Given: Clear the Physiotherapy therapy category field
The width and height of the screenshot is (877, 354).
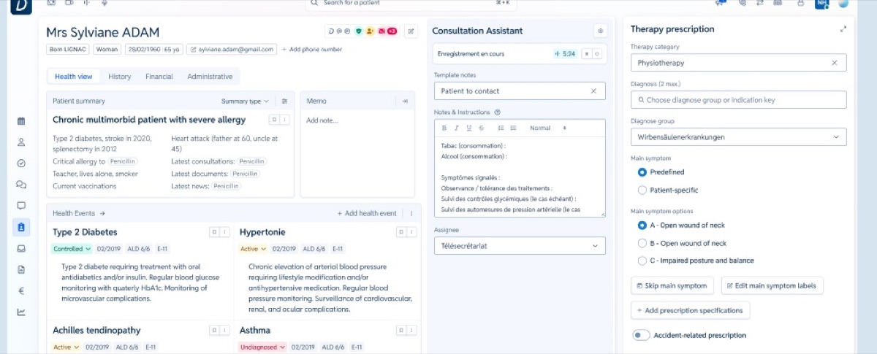Looking at the screenshot, I should [835, 63].
